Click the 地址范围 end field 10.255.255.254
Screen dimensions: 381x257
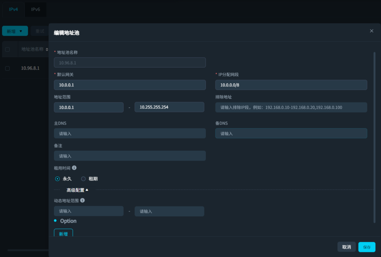[169, 107]
